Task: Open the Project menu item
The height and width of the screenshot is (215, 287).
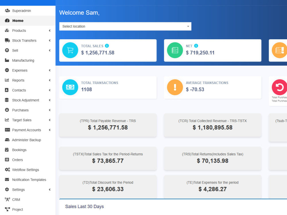Action: click(x=28, y=209)
